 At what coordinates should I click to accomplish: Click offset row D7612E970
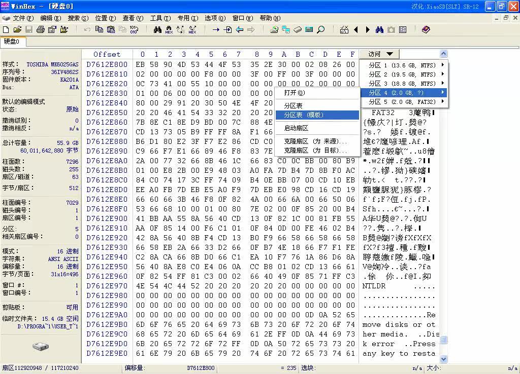[x=107, y=286]
